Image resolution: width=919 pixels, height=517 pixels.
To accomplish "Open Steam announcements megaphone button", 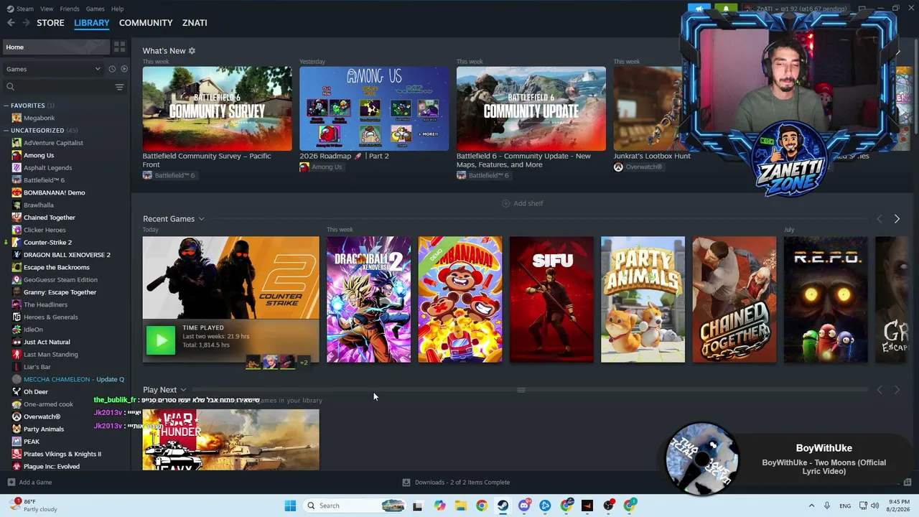I will [699, 9].
